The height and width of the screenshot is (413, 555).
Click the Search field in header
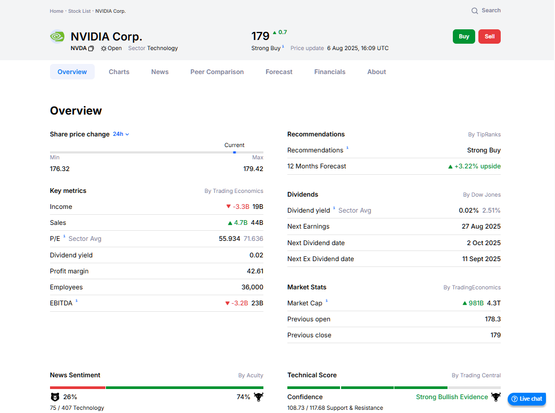pos(486,11)
